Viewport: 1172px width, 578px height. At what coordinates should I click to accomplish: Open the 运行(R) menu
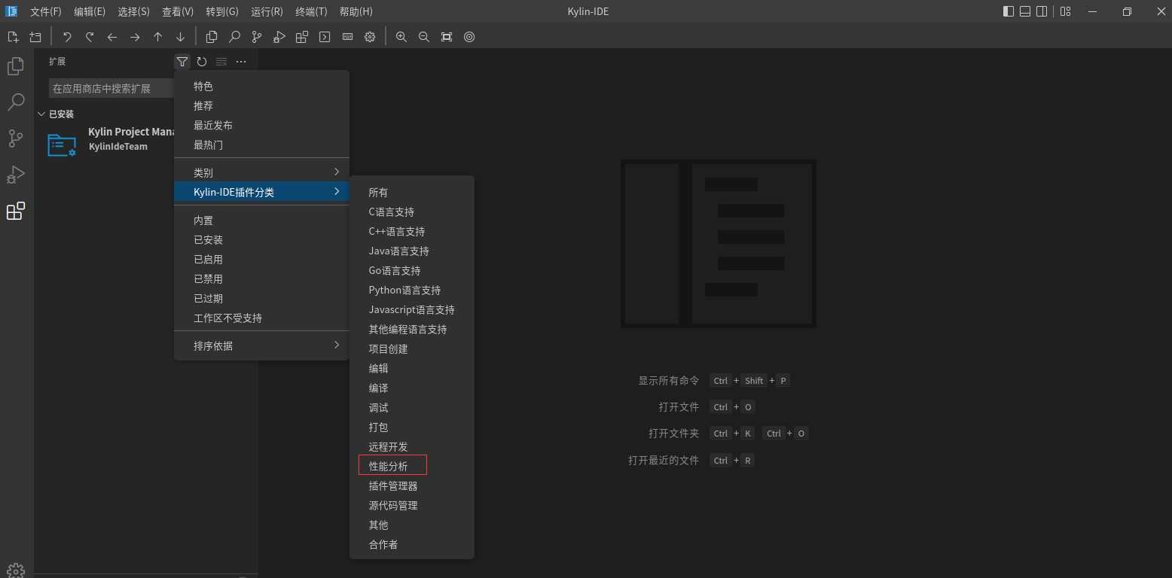[267, 11]
